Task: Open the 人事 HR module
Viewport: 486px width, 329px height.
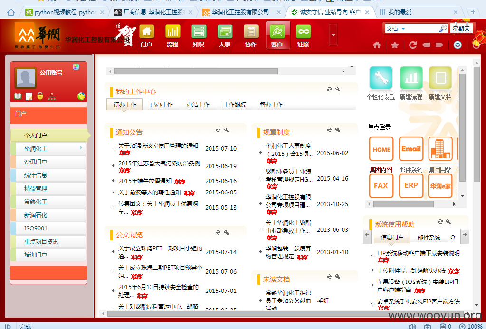Action: [x=225, y=36]
